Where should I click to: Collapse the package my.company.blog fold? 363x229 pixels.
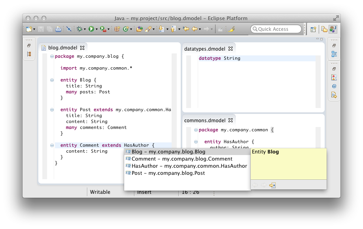(52, 56)
